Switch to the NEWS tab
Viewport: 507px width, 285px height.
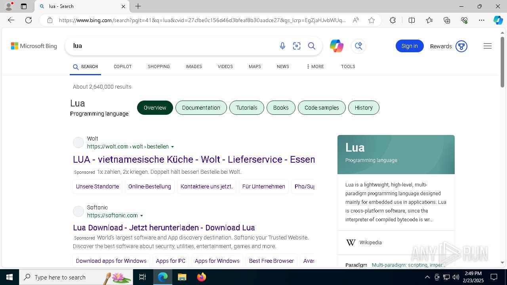[283, 66]
